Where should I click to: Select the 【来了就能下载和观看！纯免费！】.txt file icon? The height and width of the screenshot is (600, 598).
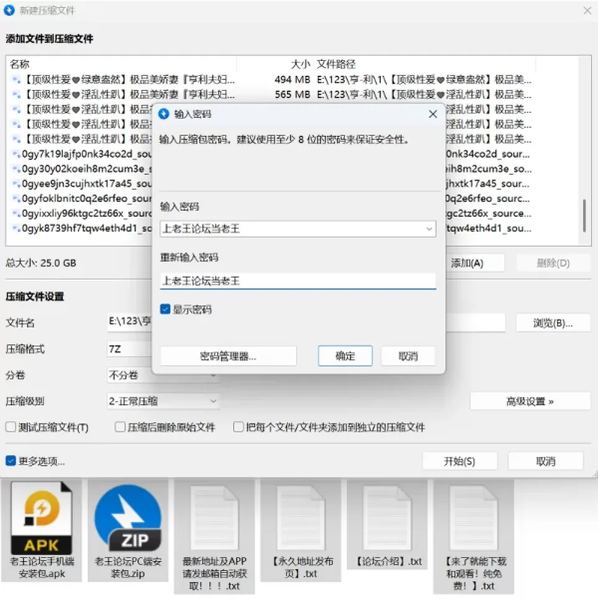pyautogui.click(x=473, y=518)
